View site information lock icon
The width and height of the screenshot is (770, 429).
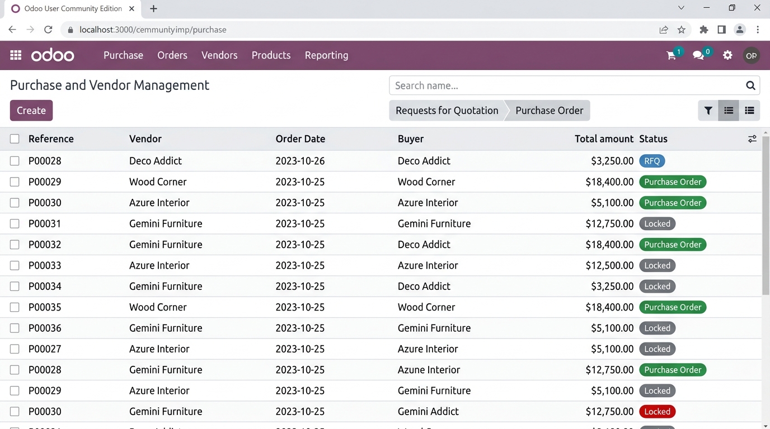(x=71, y=30)
